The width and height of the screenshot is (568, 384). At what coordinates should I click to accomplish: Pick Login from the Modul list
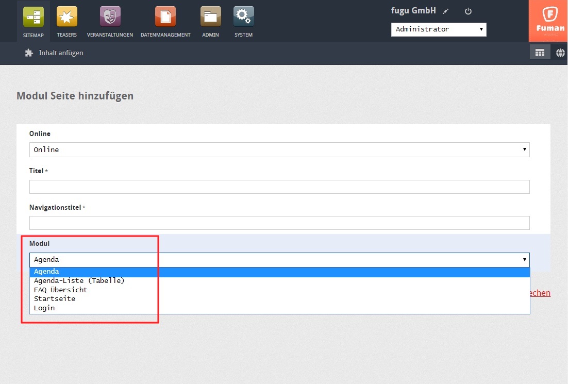tap(44, 308)
